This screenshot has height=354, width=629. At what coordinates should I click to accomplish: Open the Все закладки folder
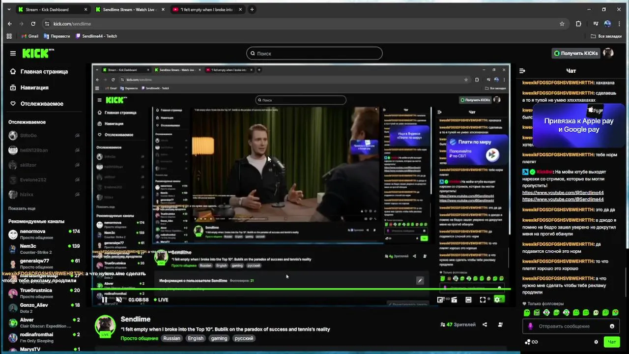pyautogui.click(x=605, y=36)
